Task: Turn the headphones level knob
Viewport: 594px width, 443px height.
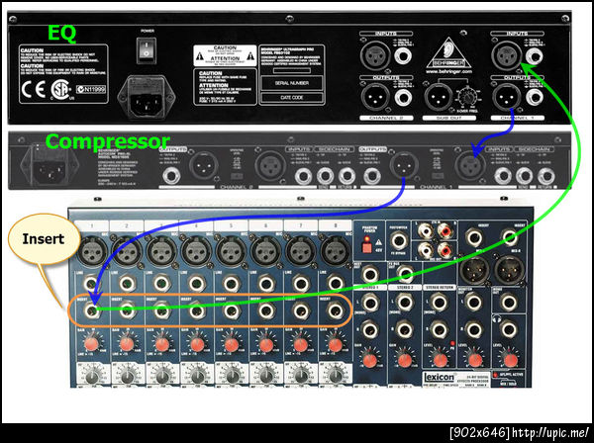Action: coord(510,360)
